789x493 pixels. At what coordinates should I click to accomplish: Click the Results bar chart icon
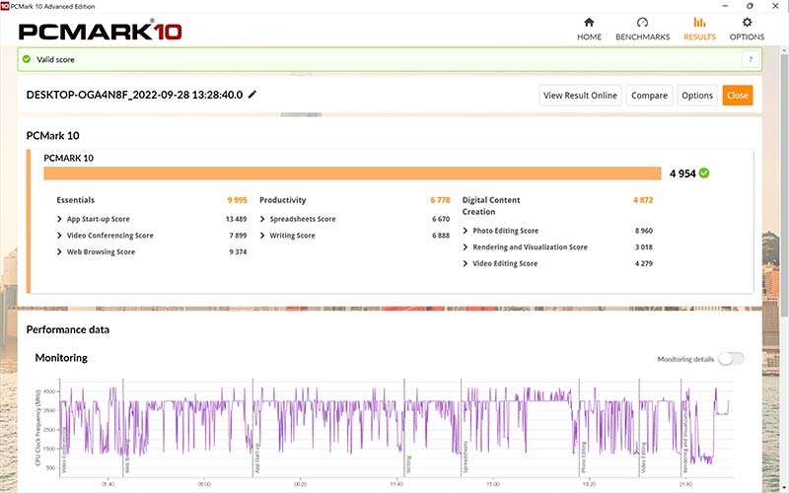(x=699, y=23)
